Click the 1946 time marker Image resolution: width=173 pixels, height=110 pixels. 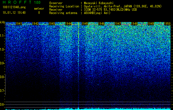[x=101, y=24]
